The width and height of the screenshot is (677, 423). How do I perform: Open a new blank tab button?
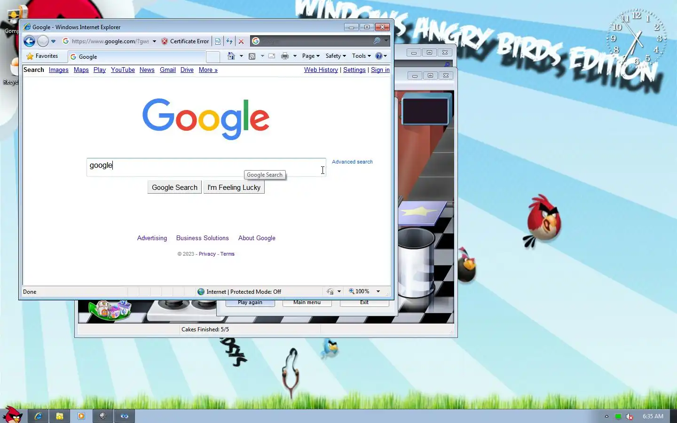(x=213, y=56)
